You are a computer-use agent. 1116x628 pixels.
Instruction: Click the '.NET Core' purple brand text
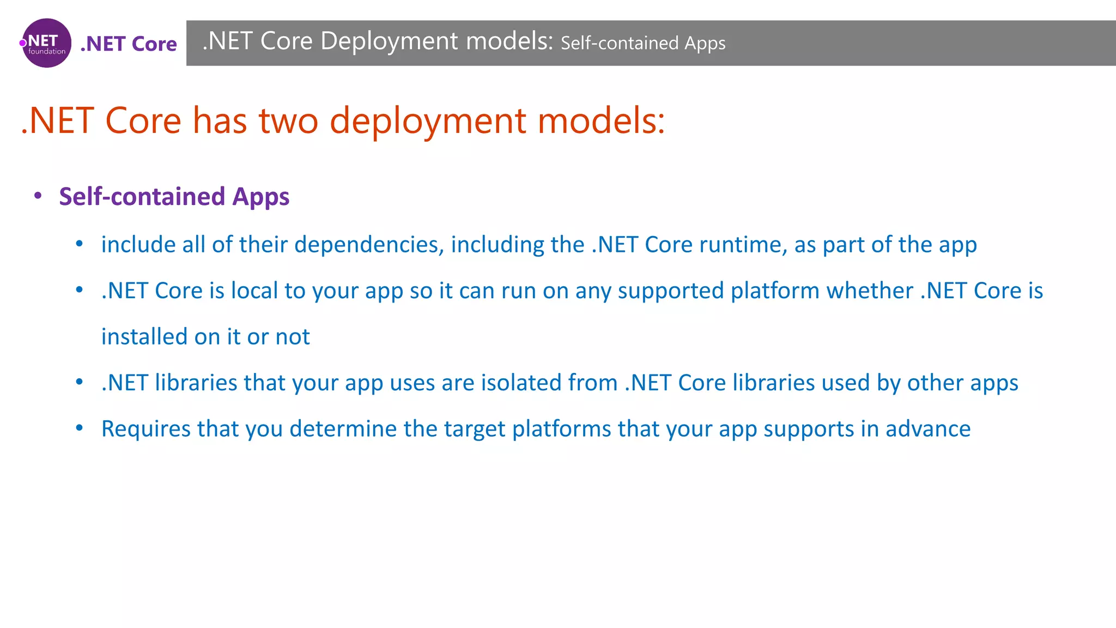129,44
